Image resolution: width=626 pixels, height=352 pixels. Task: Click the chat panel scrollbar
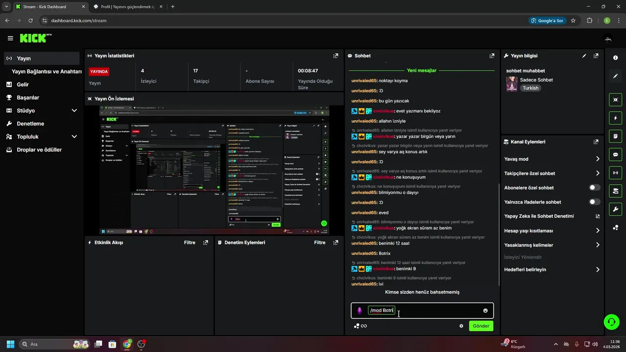[x=498, y=235]
